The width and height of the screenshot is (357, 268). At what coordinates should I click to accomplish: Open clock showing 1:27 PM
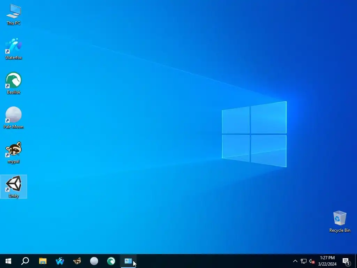point(327,261)
